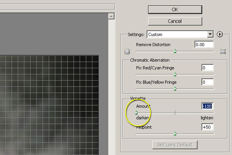Click the Vignette Midpoint slider handle

pyautogui.click(x=175, y=134)
